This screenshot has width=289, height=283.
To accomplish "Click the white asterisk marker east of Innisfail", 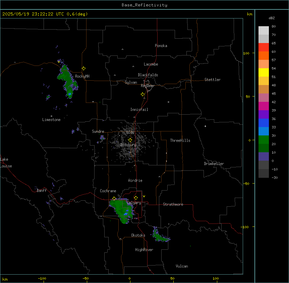I will pyautogui.click(x=168, y=102).
